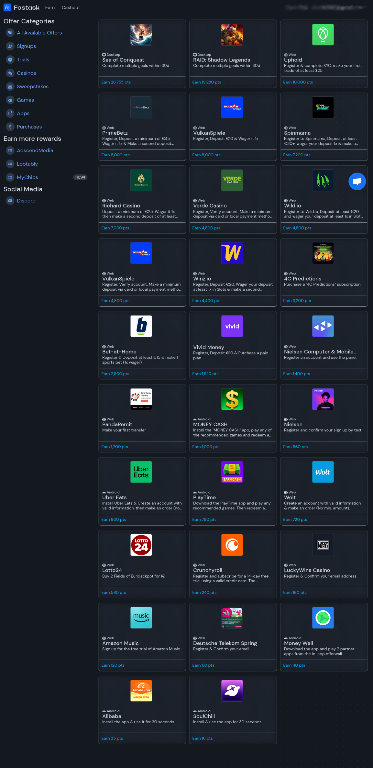The height and width of the screenshot is (768, 373).
Task: Click the Alibaba.com app icon
Action: pyautogui.click(x=141, y=691)
